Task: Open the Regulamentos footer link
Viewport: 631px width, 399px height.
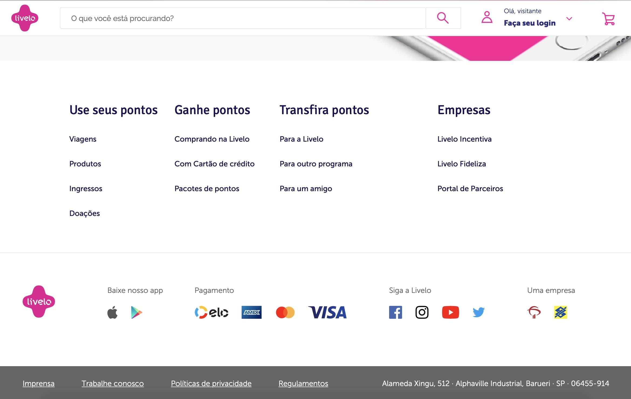Action: coord(303,383)
